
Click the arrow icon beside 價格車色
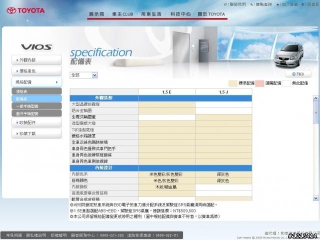pos(17,71)
